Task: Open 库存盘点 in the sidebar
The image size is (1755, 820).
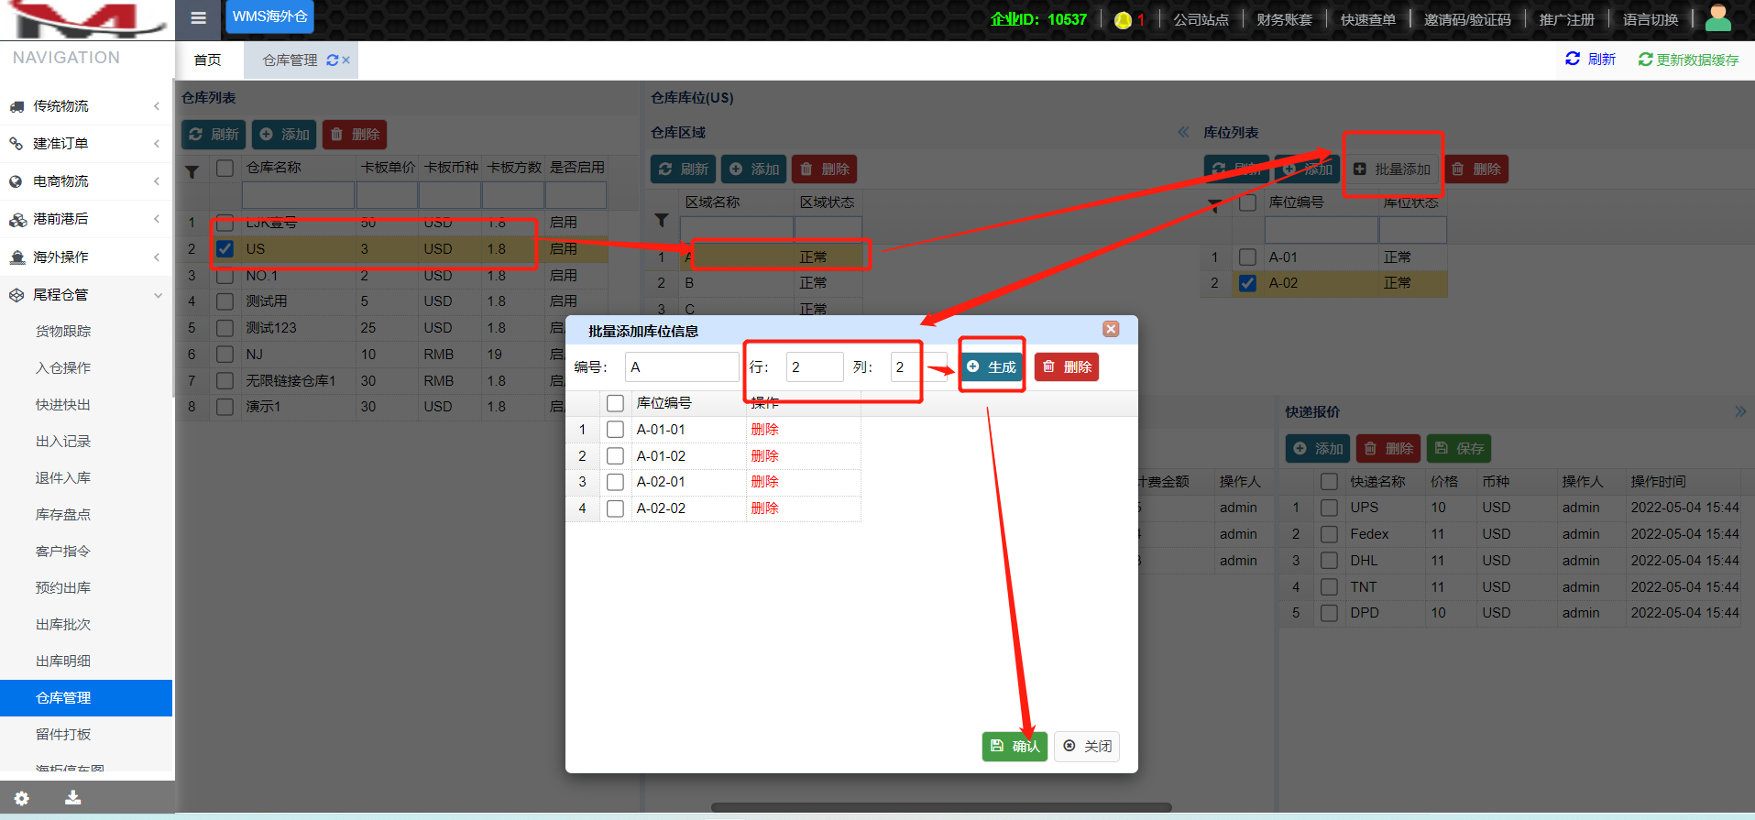Action: pyautogui.click(x=63, y=515)
